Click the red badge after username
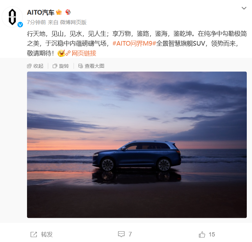252x242 pixels. (68, 12)
